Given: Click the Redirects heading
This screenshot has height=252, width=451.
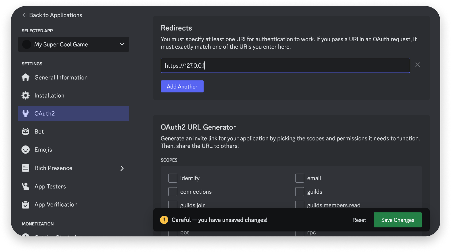Looking at the screenshot, I should [176, 28].
